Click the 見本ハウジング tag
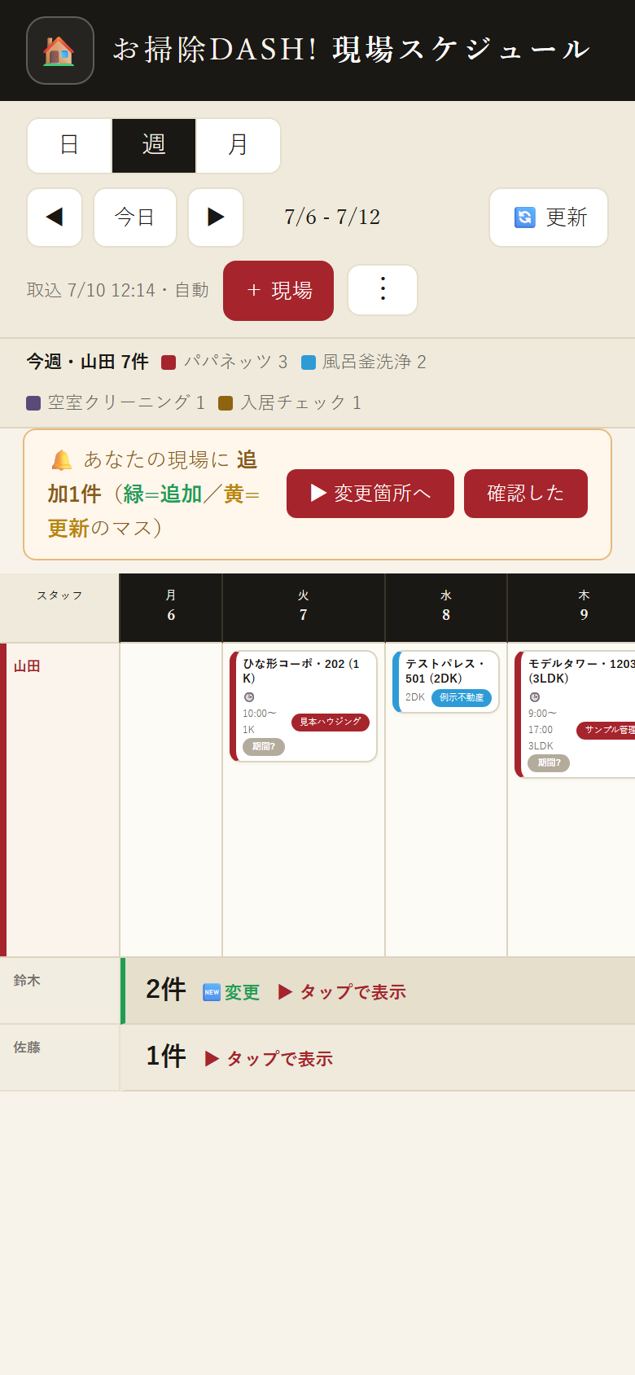The image size is (635, 1375). click(331, 723)
